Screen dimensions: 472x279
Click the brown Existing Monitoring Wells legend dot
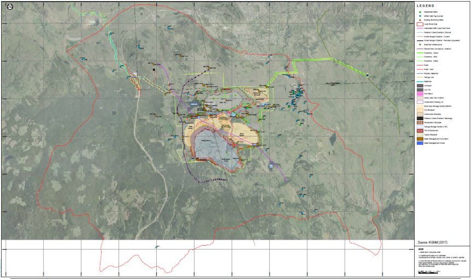pyautogui.click(x=420, y=20)
